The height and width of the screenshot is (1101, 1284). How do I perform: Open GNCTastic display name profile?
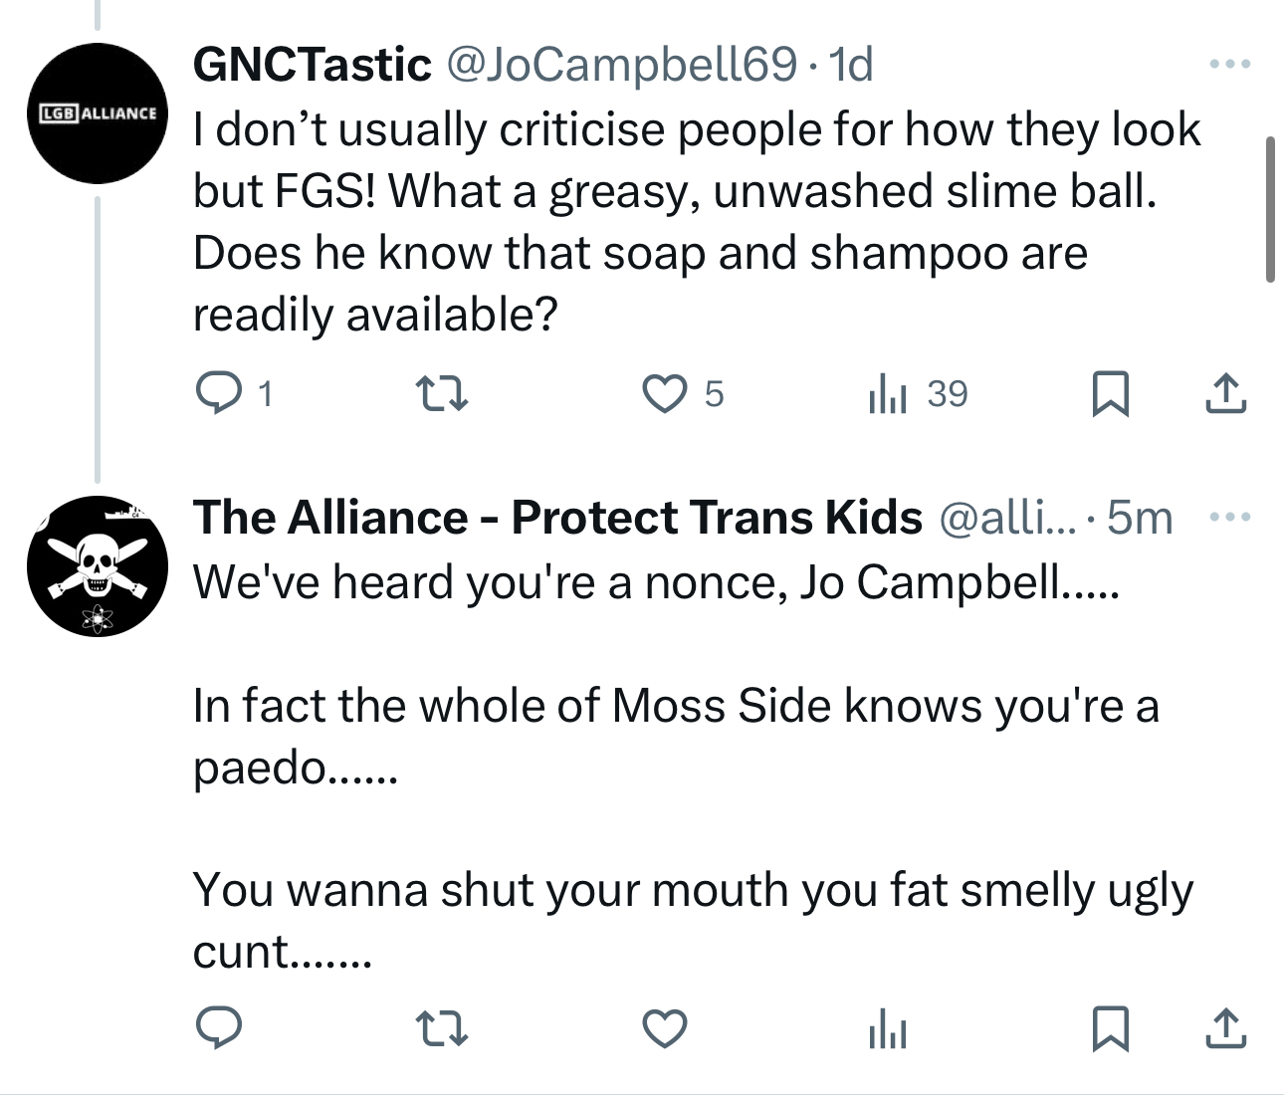click(x=312, y=65)
